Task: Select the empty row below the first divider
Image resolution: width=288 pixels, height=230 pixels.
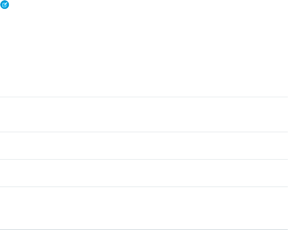Action: click(144, 114)
